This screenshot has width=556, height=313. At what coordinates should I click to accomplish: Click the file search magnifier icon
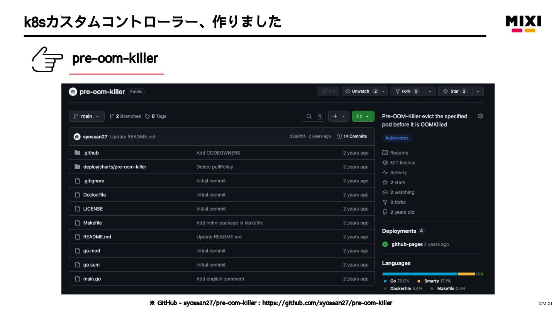click(x=309, y=116)
